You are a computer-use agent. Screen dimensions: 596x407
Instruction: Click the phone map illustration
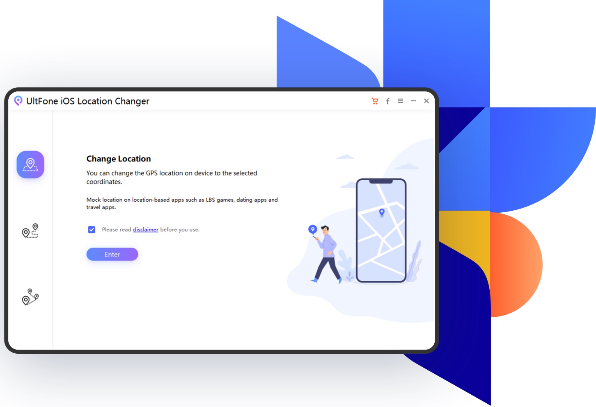coord(381,230)
